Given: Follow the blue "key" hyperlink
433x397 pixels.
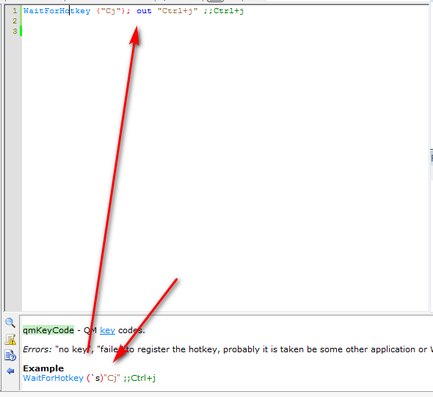Looking at the screenshot, I should tap(107, 330).
